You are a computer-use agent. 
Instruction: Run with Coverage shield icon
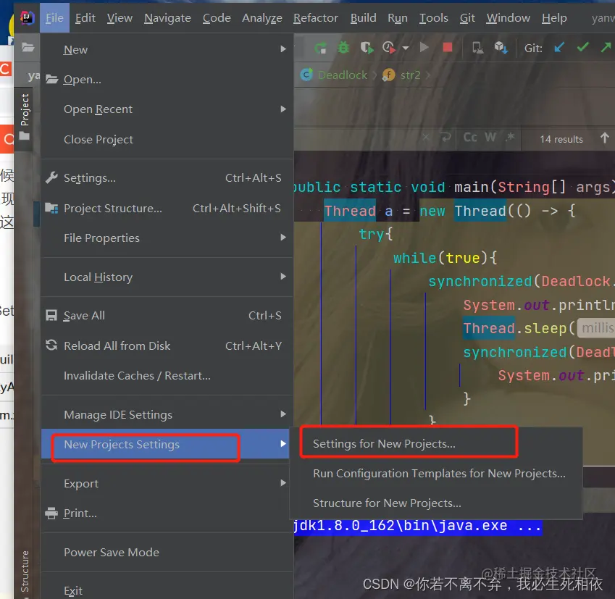click(367, 48)
